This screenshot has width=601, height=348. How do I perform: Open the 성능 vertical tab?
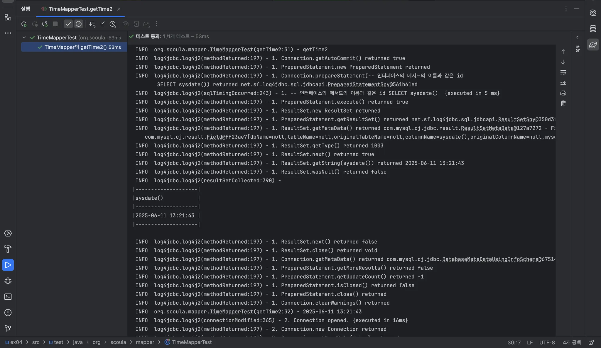[x=578, y=49]
